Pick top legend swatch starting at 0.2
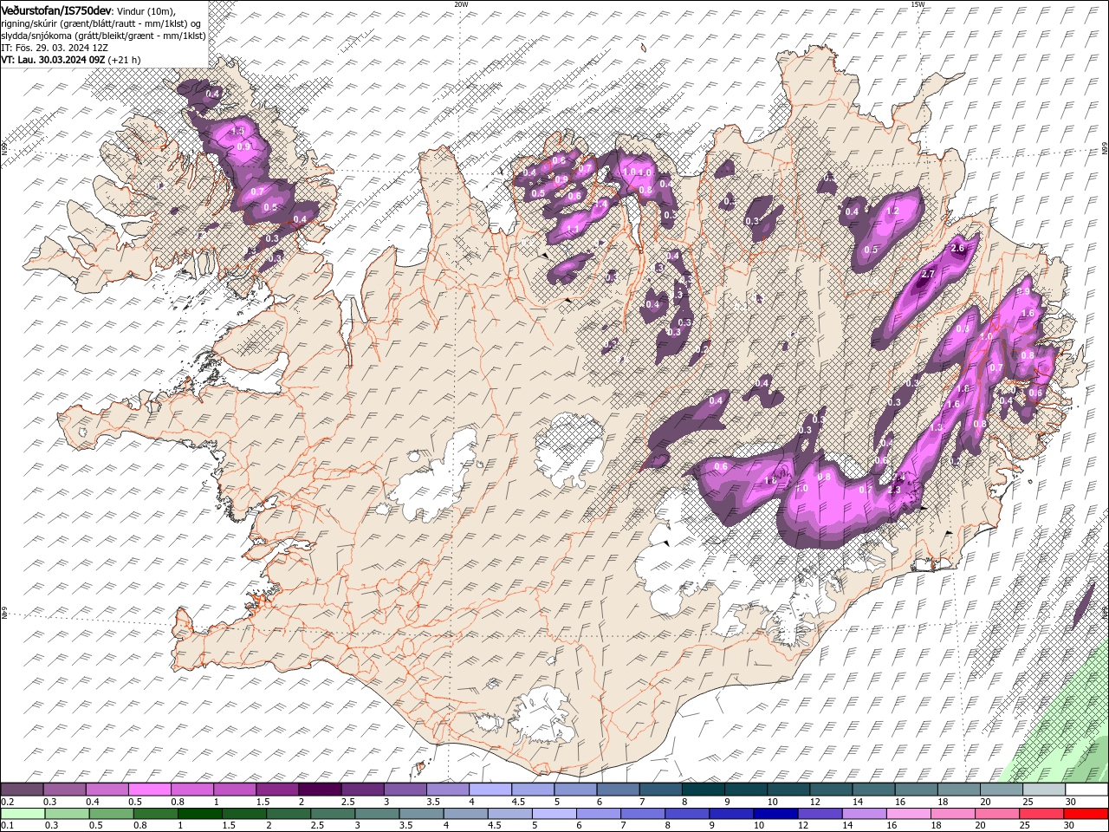 click(x=22, y=790)
